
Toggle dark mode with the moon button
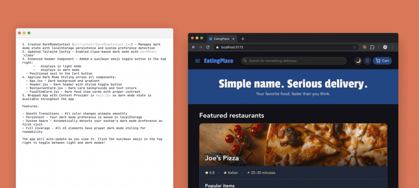[x=358, y=61]
